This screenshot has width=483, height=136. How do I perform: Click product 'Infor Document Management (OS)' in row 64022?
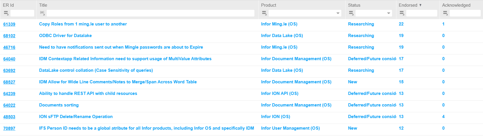(x=296, y=105)
